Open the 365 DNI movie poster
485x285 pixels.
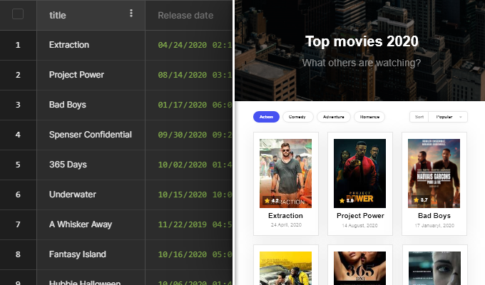click(x=359, y=269)
